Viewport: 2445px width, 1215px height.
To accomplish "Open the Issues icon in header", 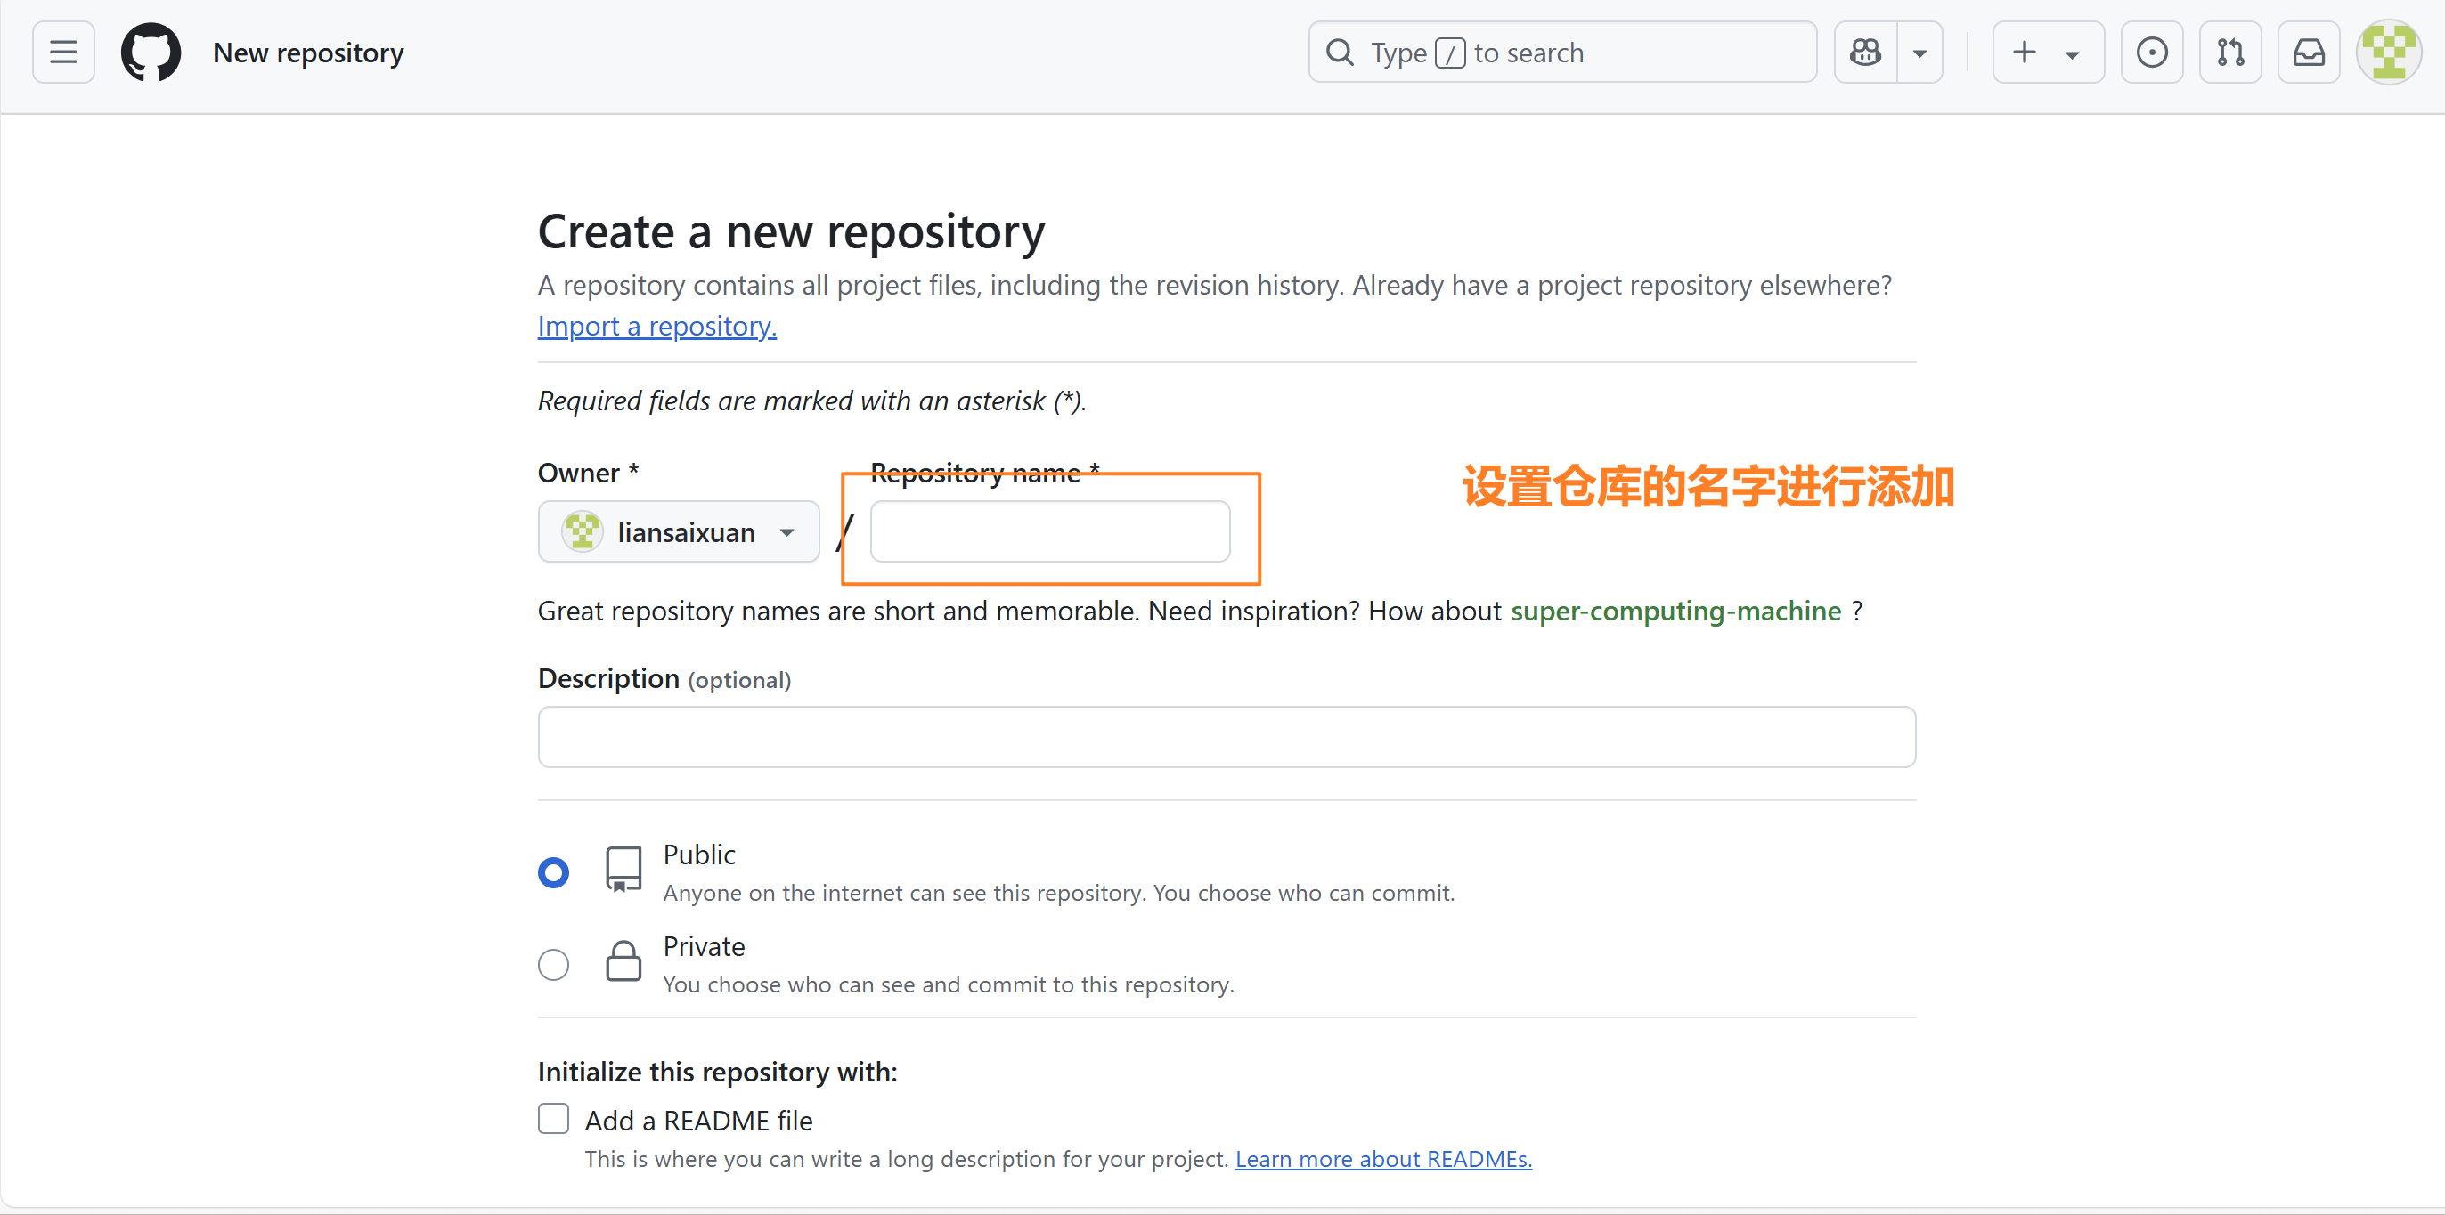I will pos(2151,53).
